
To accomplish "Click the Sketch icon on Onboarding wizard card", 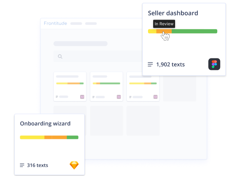I will 74,165.
